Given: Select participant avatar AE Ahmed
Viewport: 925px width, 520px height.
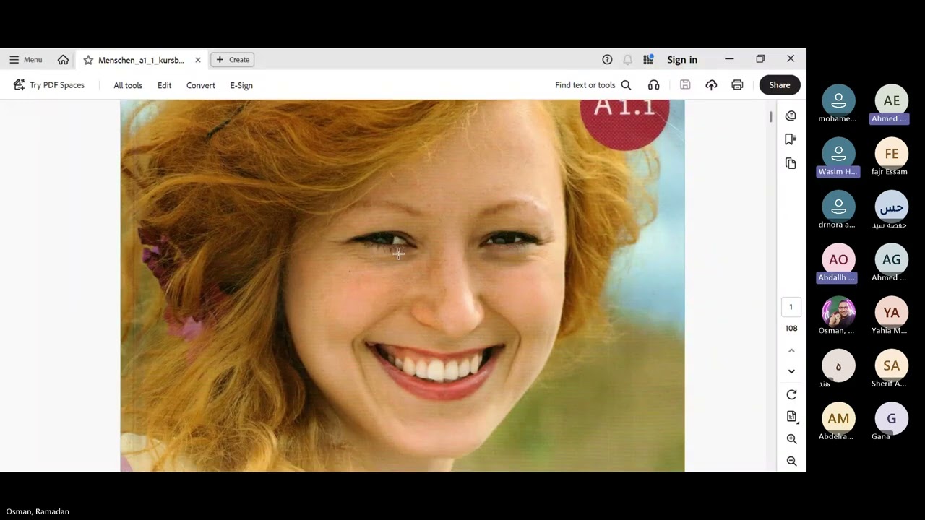Looking at the screenshot, I should [x=892, y=101].
